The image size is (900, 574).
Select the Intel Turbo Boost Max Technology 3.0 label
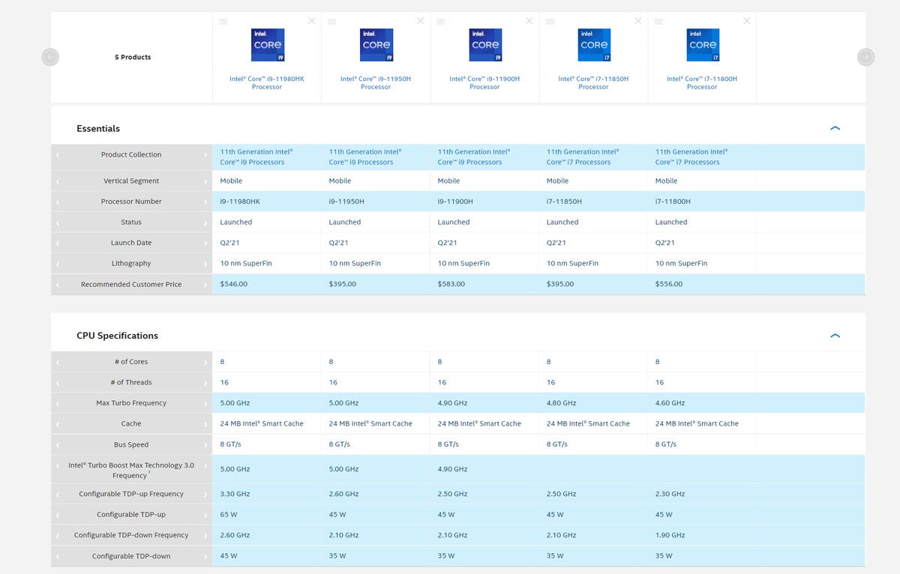click(x=131, y=471)
